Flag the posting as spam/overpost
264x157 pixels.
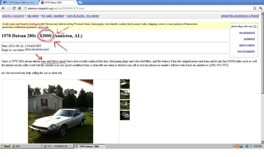[x=247, y=45]
